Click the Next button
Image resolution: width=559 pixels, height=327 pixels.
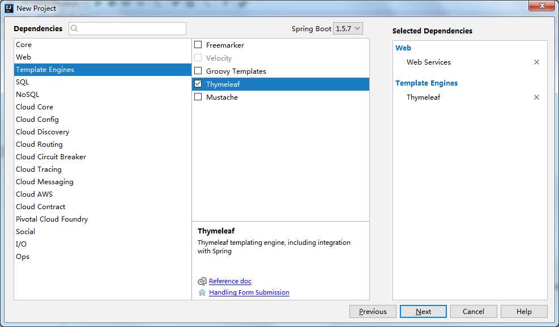click(423, 311)
